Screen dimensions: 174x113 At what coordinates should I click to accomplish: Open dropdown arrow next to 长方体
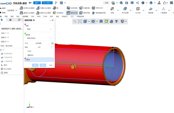(143, 10)
